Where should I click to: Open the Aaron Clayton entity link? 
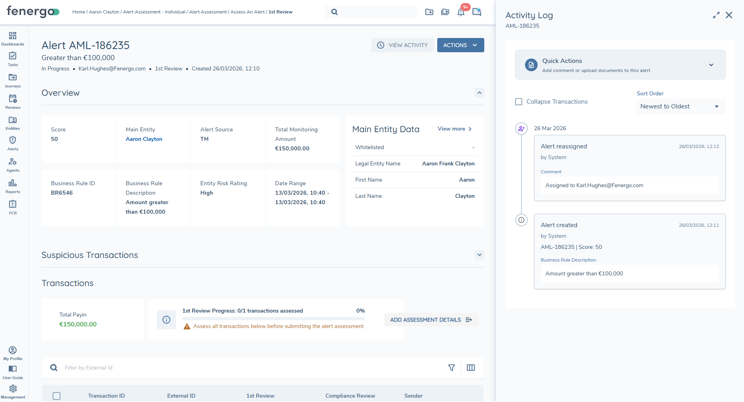pos(144,139)
